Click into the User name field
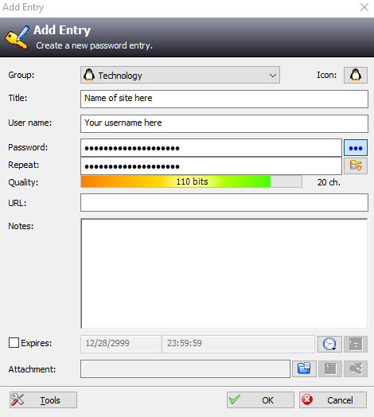This screenshot has height=417, width=374. click(x=224, y=123)
